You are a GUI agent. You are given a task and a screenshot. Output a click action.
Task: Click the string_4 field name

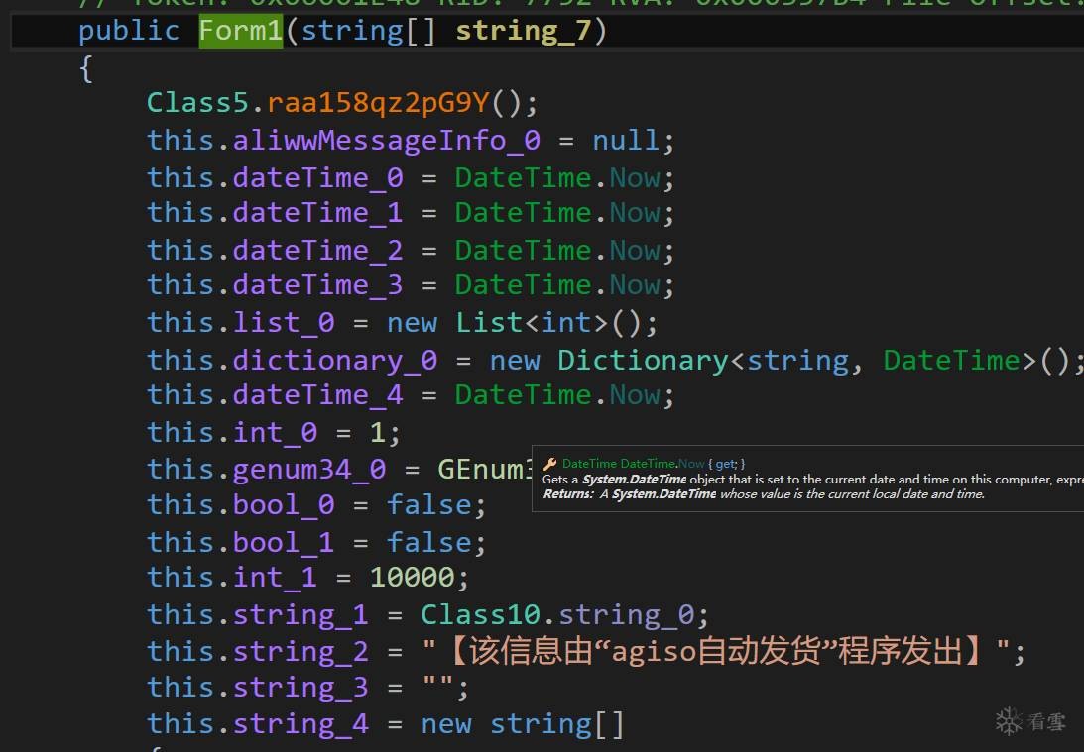click(301, 724)
